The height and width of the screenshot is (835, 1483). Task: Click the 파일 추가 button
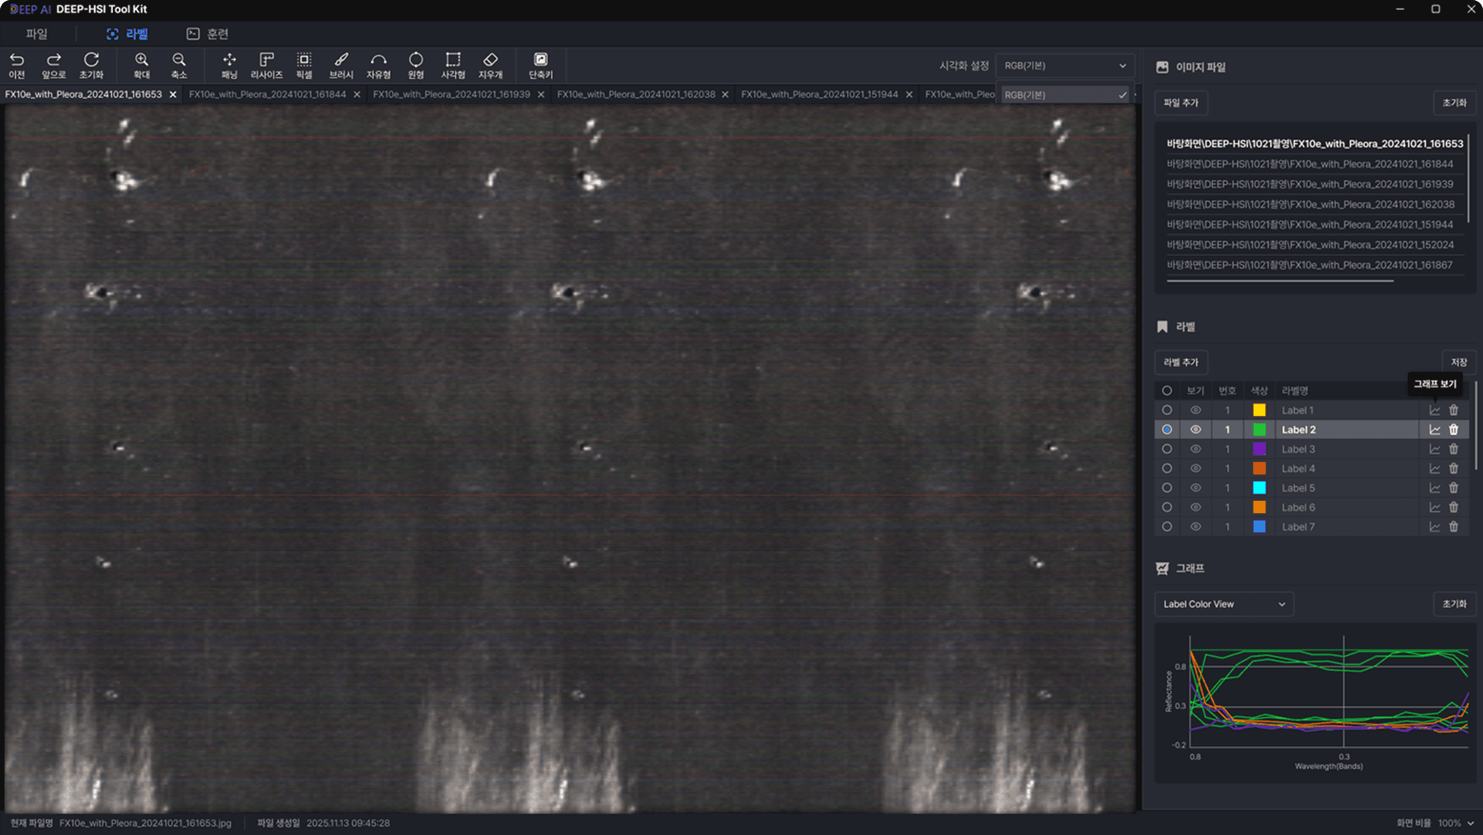click(x=1180, y=102)
